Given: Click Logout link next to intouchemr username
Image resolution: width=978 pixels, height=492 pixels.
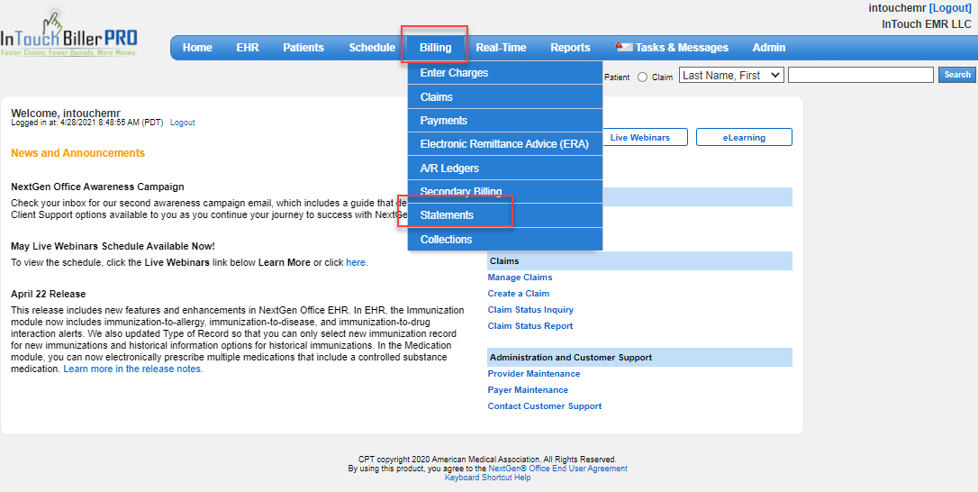Looking at the screenshot, I should (x=950, y=8).
